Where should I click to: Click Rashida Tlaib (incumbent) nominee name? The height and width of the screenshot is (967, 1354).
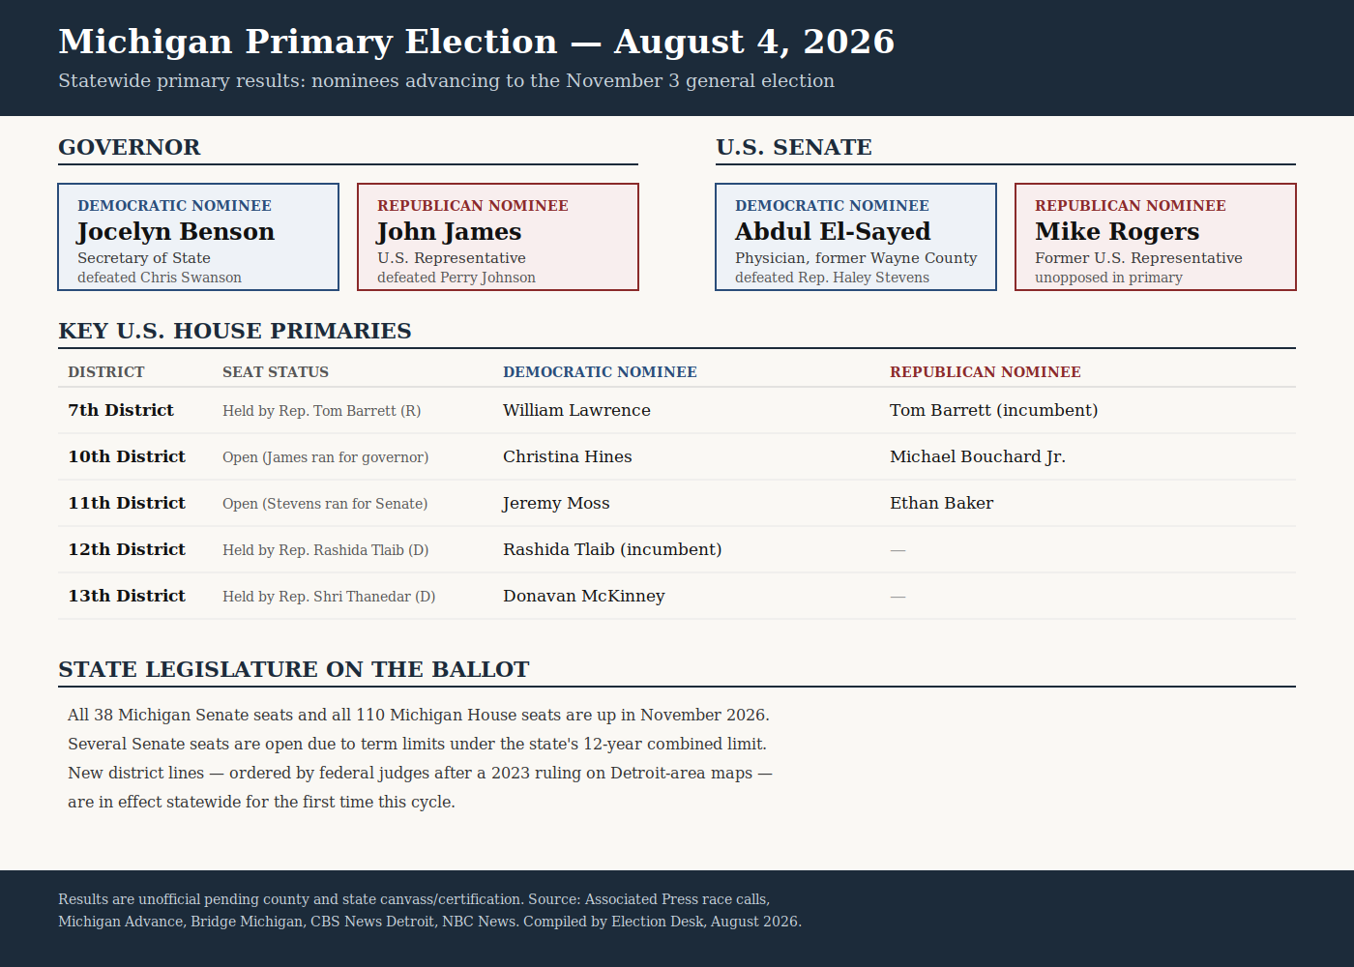(x=612, y=549)
